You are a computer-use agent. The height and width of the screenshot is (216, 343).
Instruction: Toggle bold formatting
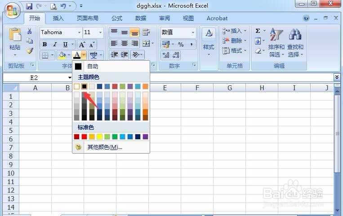(x=45, y=44)
